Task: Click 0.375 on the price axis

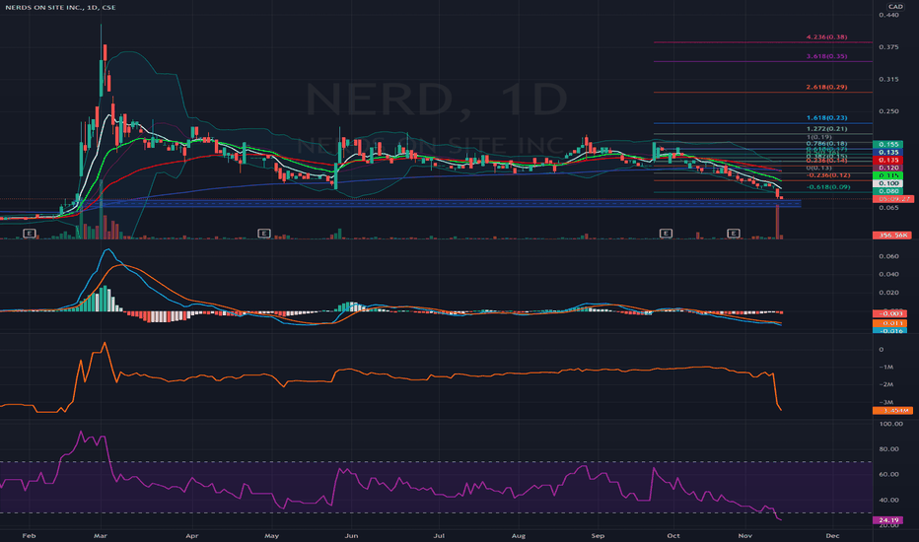Action: click(888, 47)
